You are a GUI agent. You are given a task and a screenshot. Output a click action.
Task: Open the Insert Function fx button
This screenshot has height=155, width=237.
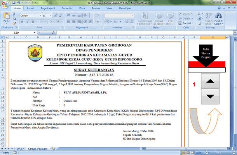(x=53, y=33)
